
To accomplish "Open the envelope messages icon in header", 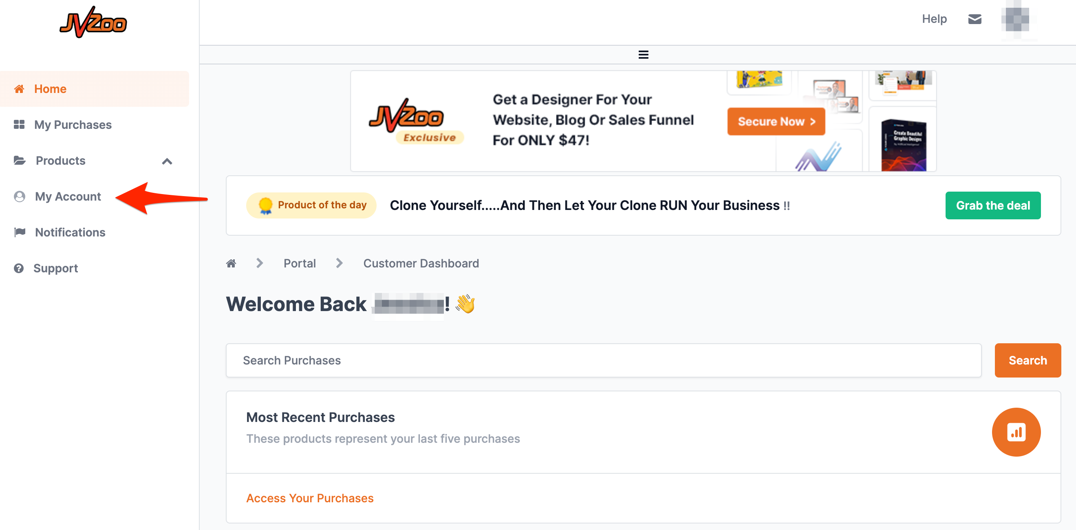I will tap(975, 19).
